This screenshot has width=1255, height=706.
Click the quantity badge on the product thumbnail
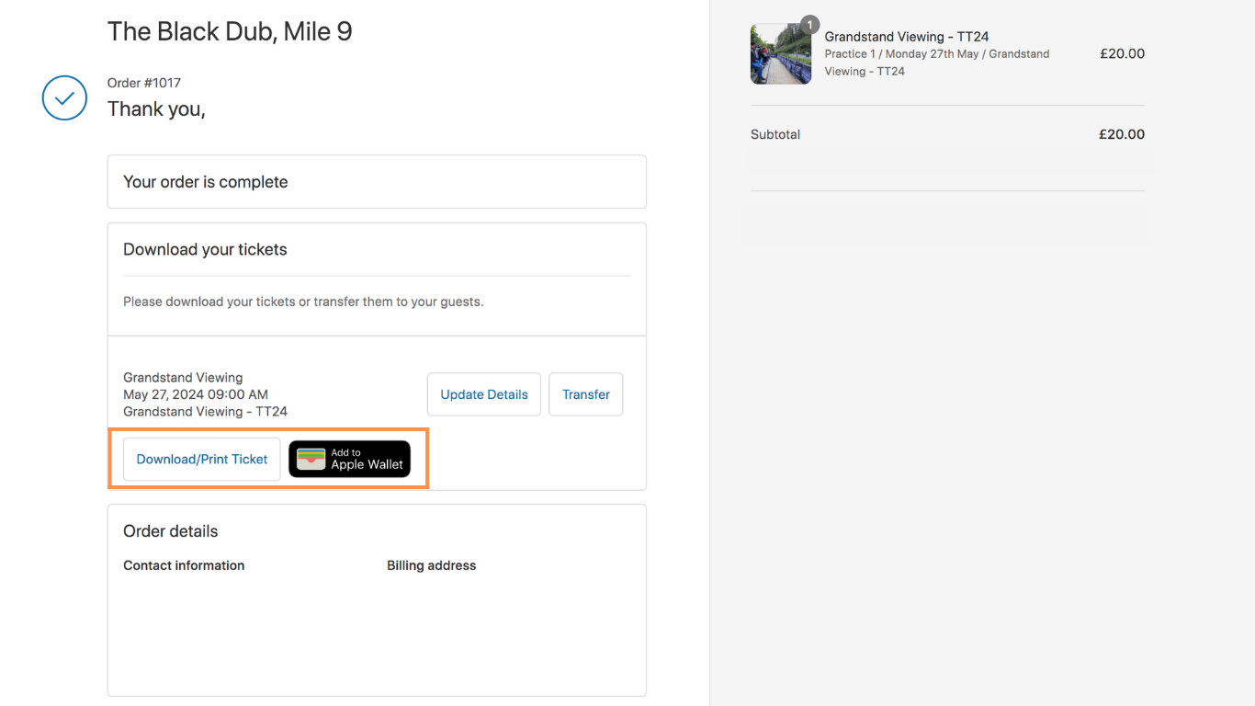pyautogui.click(x=808, y=25)
